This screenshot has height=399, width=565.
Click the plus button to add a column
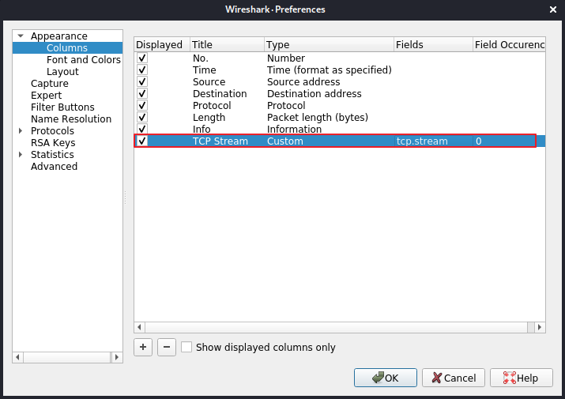pyautogui.click(x=143, y=347)
